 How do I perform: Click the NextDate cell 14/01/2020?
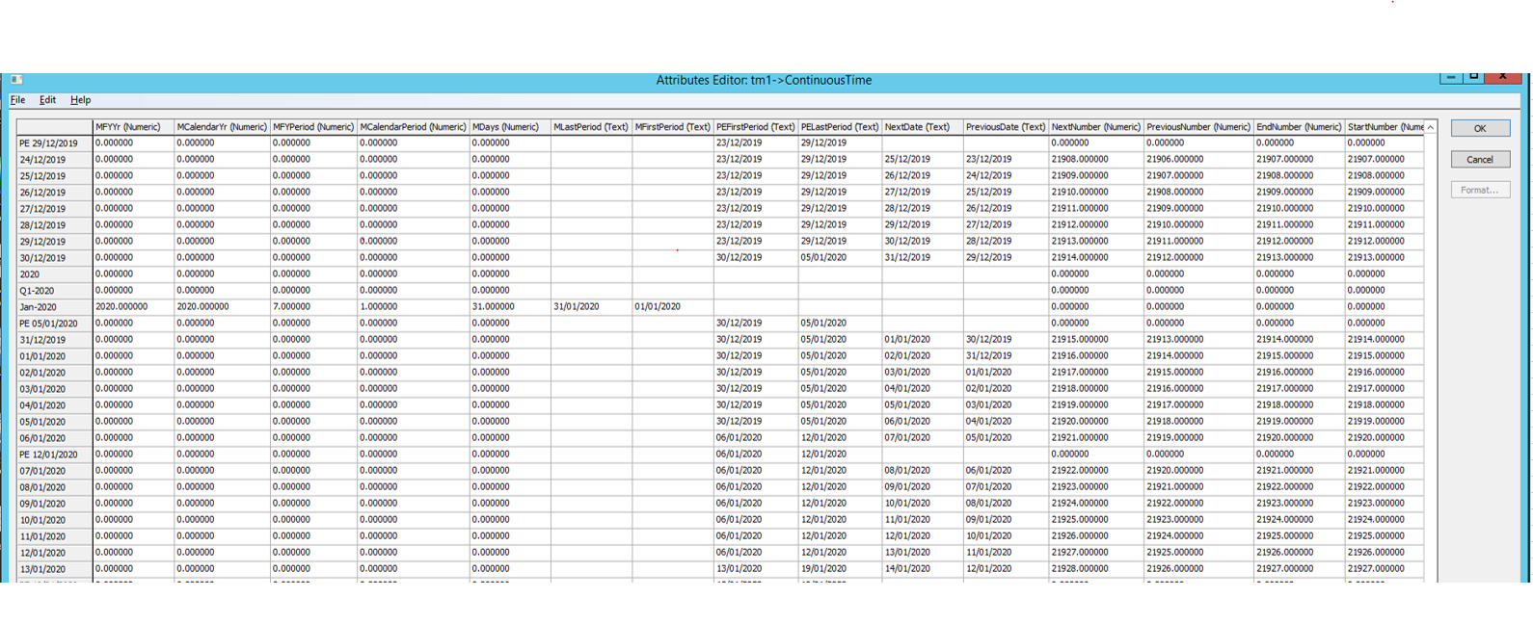(x=923, y=568)
